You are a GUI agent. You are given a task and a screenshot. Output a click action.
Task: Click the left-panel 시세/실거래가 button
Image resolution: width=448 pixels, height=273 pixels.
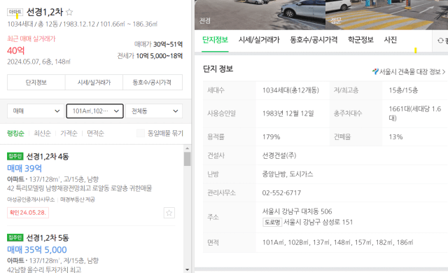pyautogui.click(x=94, y=83)
